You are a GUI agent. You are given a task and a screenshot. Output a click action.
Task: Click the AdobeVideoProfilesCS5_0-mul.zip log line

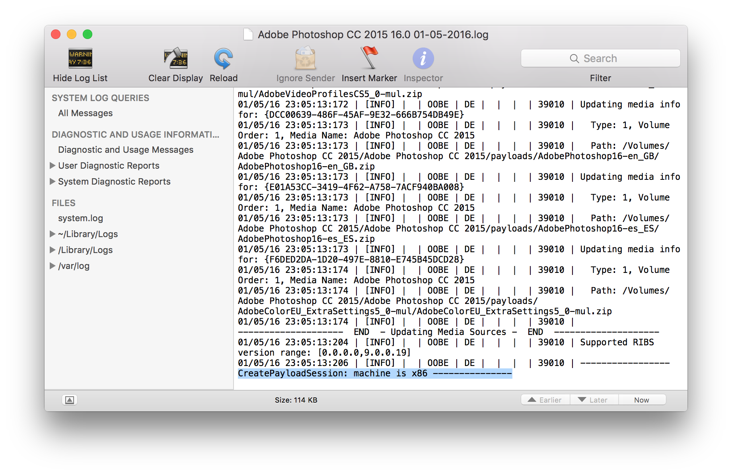(x=330, y=94)
